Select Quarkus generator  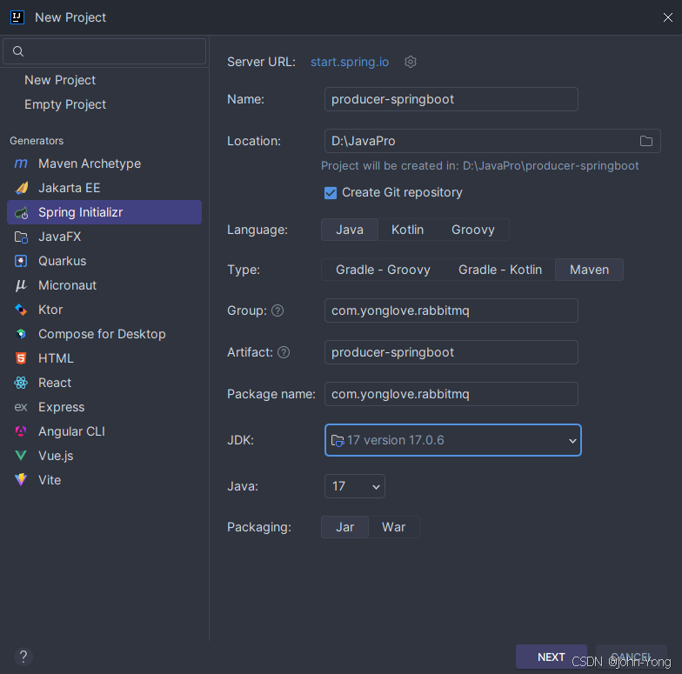click(x=104, y=261)
